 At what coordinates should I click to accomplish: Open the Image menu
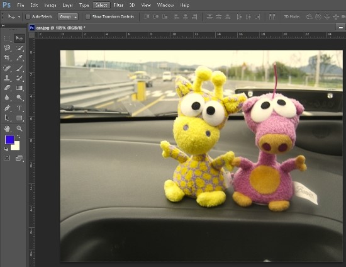pos(50,5)
